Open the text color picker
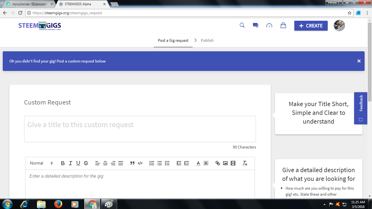Image resolution: width=372 pixels, height=209 pixels. (x=198, y=163)
